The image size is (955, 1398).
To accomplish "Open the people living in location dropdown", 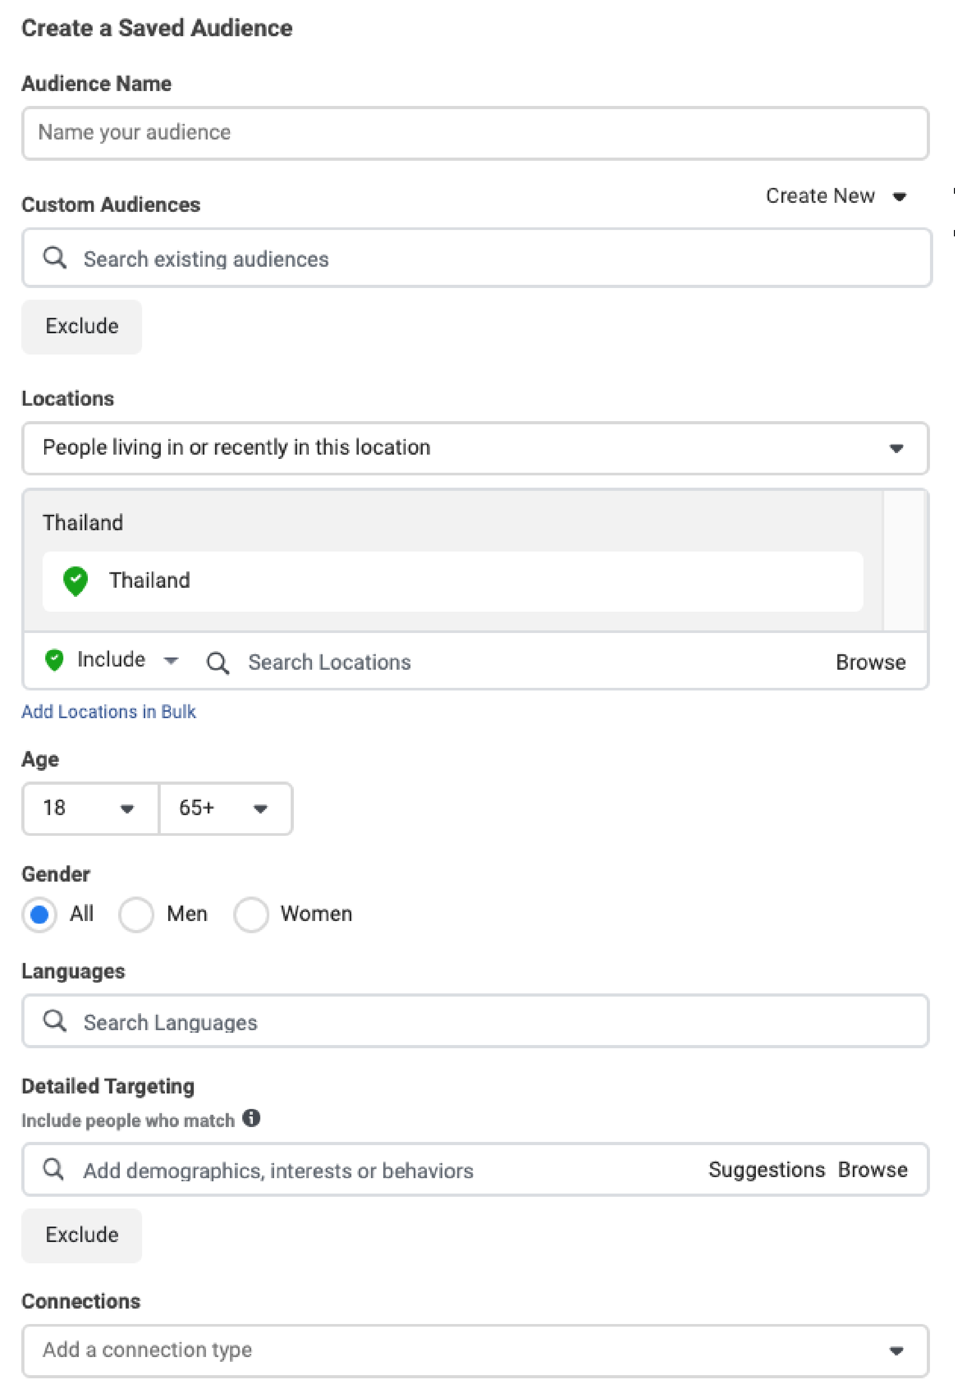I will pyautogui.click(x=476, y=448).
